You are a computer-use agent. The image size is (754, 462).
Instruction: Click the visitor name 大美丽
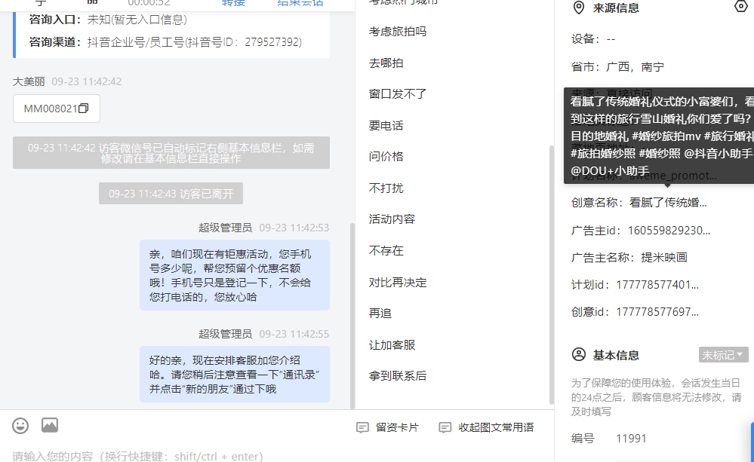[x=29, y=81]
